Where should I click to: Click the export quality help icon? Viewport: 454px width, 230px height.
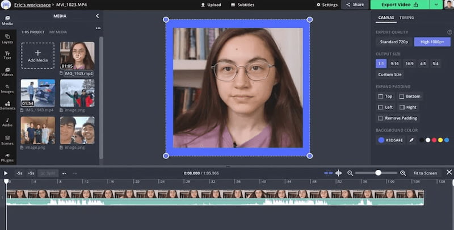[449, 32]
